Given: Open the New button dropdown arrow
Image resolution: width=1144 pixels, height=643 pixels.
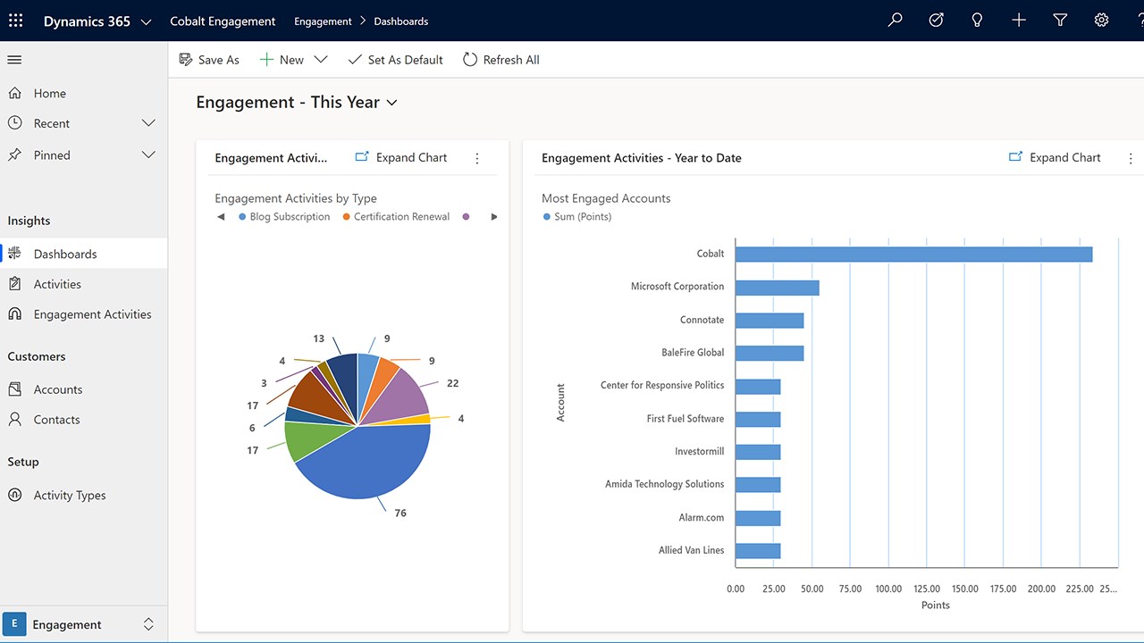Looking at the screenshot, I should (321, 60).
